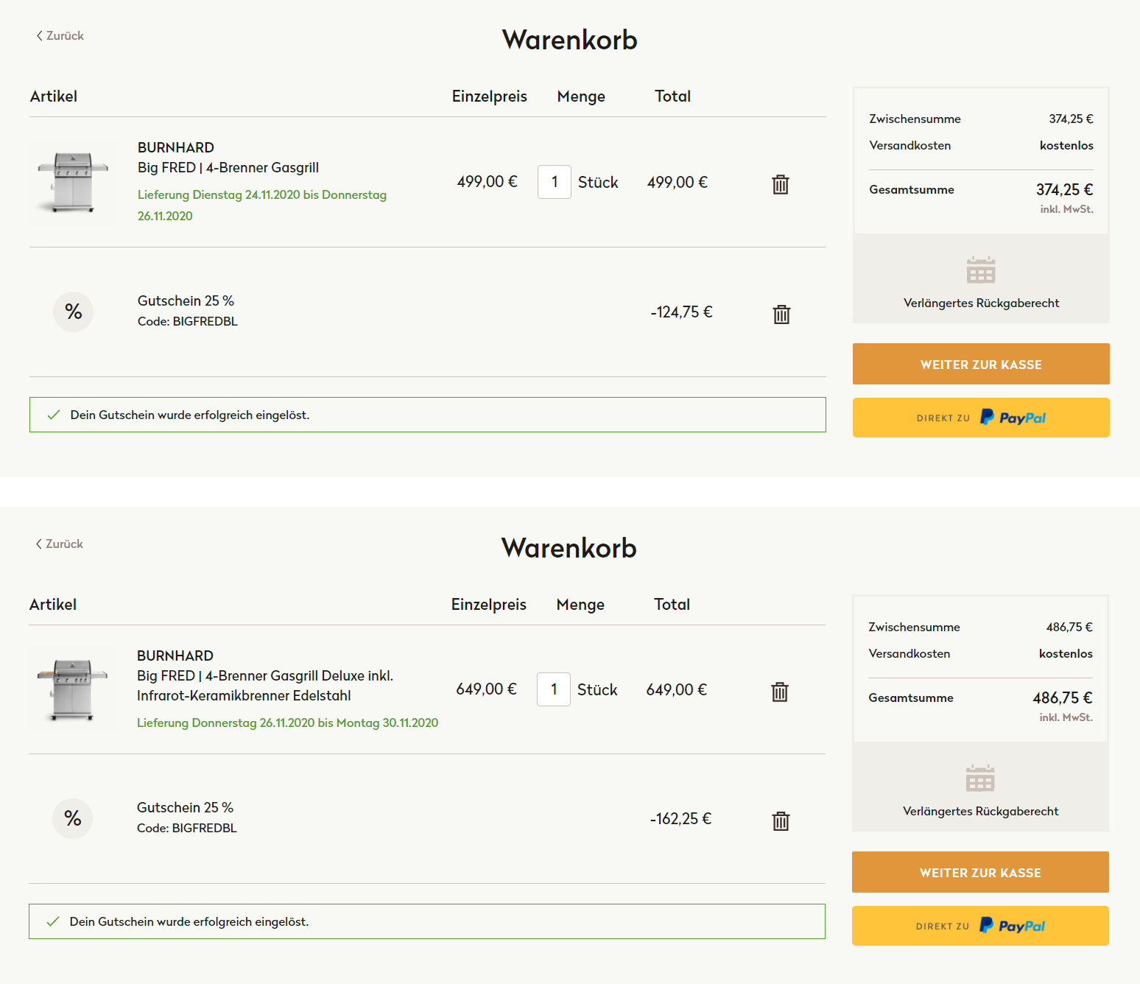The height and width of the screenshot is (984, 1140).
Task: Remove the -124,75 € voucher via trash icon
Action: (x=781, y=314)
